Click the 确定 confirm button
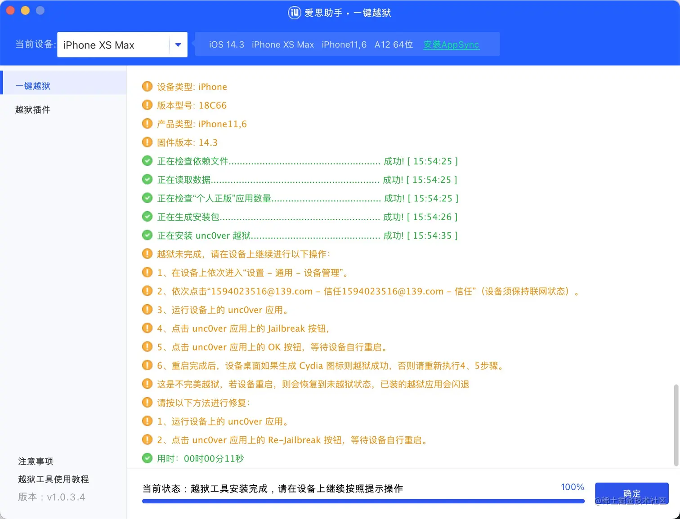The width and height of the screenshot is (680, 519). 631,493
